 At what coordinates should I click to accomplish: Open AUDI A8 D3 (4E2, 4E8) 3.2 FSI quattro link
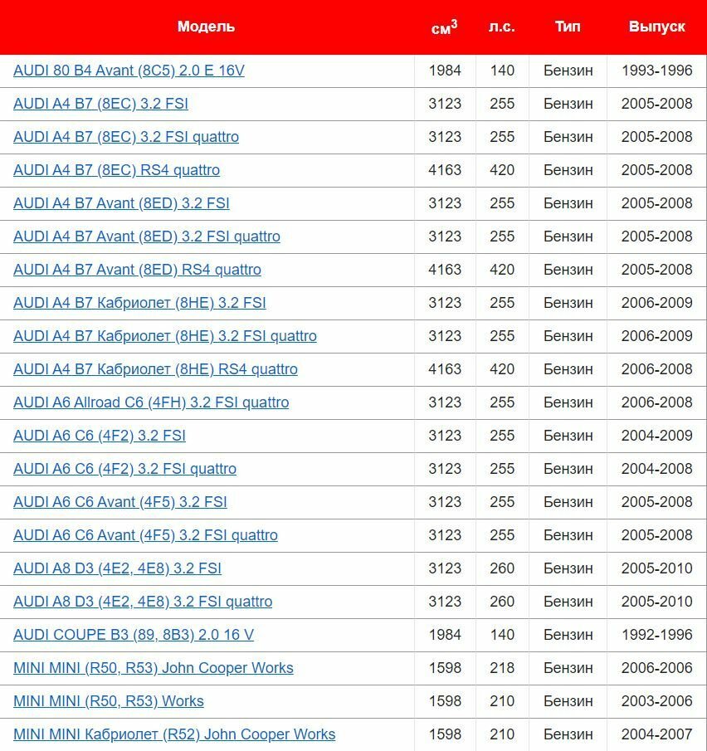coord(143,602)
